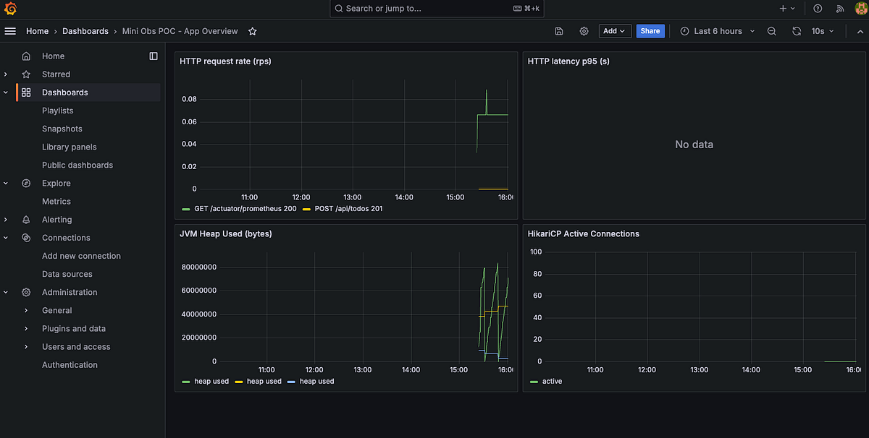Screen dimensions: 869x438
Task: Collapse the Dashboards section arrow
Action: [6, 93]
